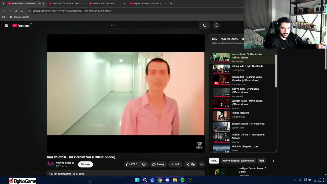This screenshot has height=184, width=327.
Task: Show more filter chips with the right chevron
Action: tap(273, 161)
